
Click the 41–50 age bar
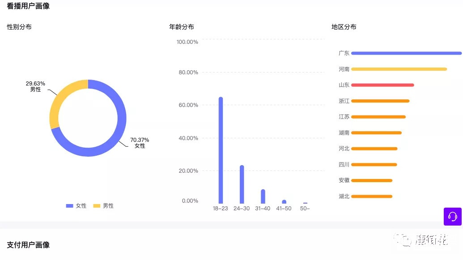(284, 202)
